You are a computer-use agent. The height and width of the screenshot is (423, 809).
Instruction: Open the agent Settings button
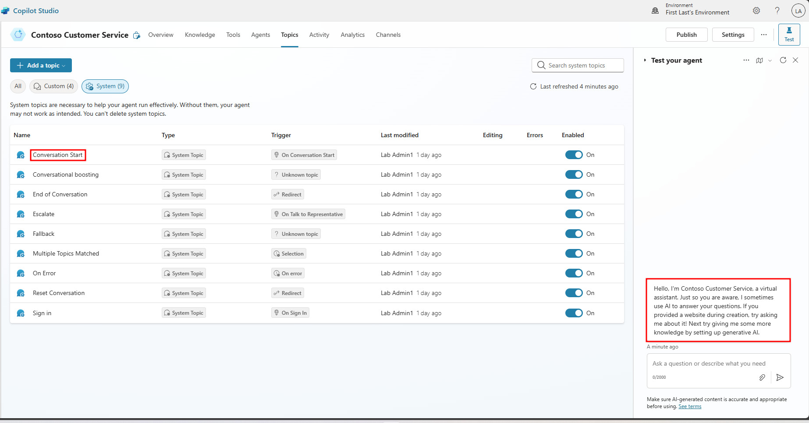pyautogui.click(x=733, y=35)
